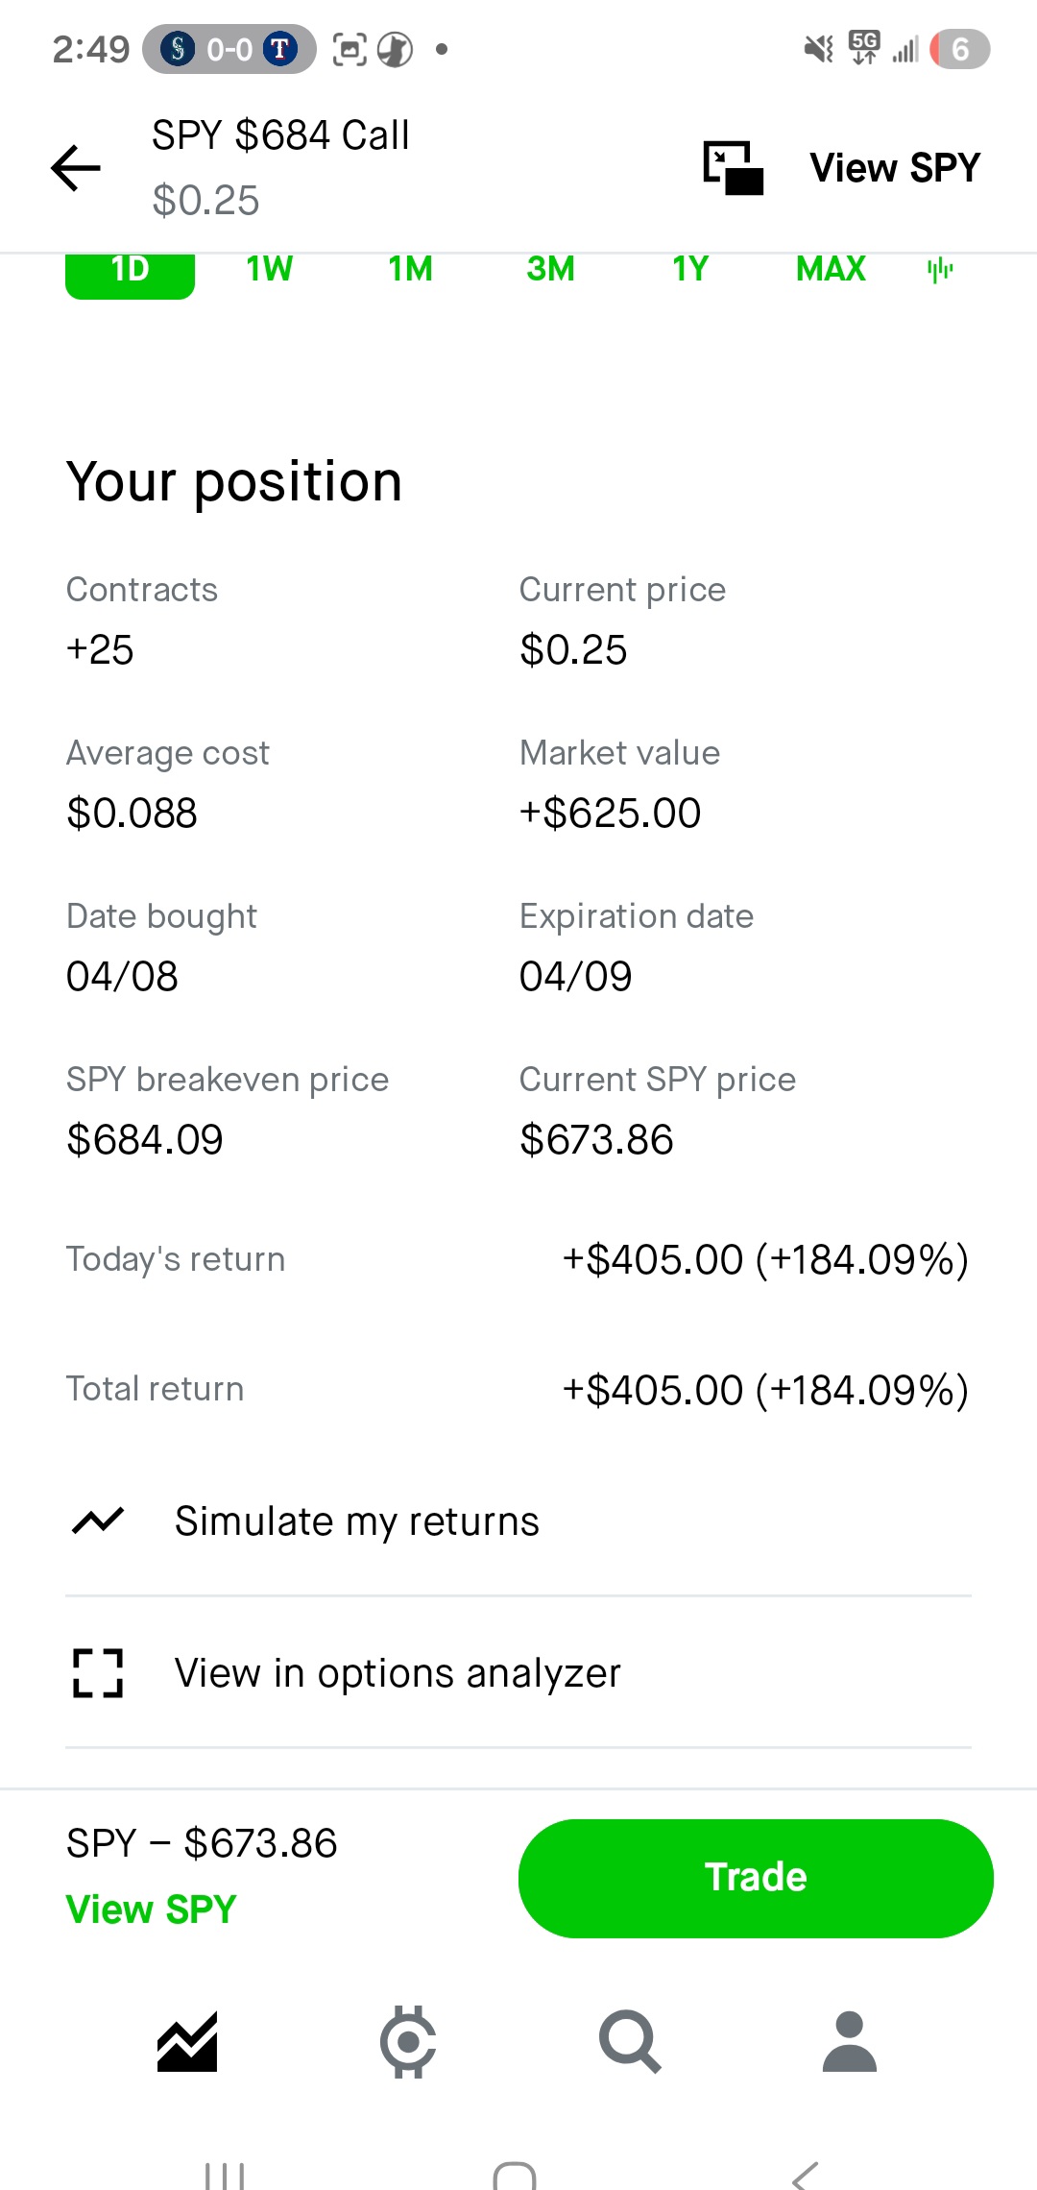Tap the trend line simulate icon
This screenshot has width=1037, height=2190.
pyautogui.click(x=98, y=1521)
